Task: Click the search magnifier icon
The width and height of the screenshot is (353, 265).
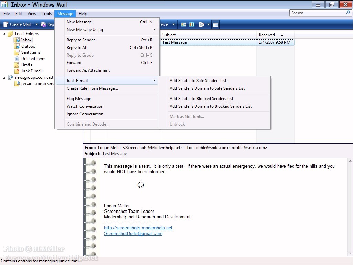Action: (x=348, y=13)
